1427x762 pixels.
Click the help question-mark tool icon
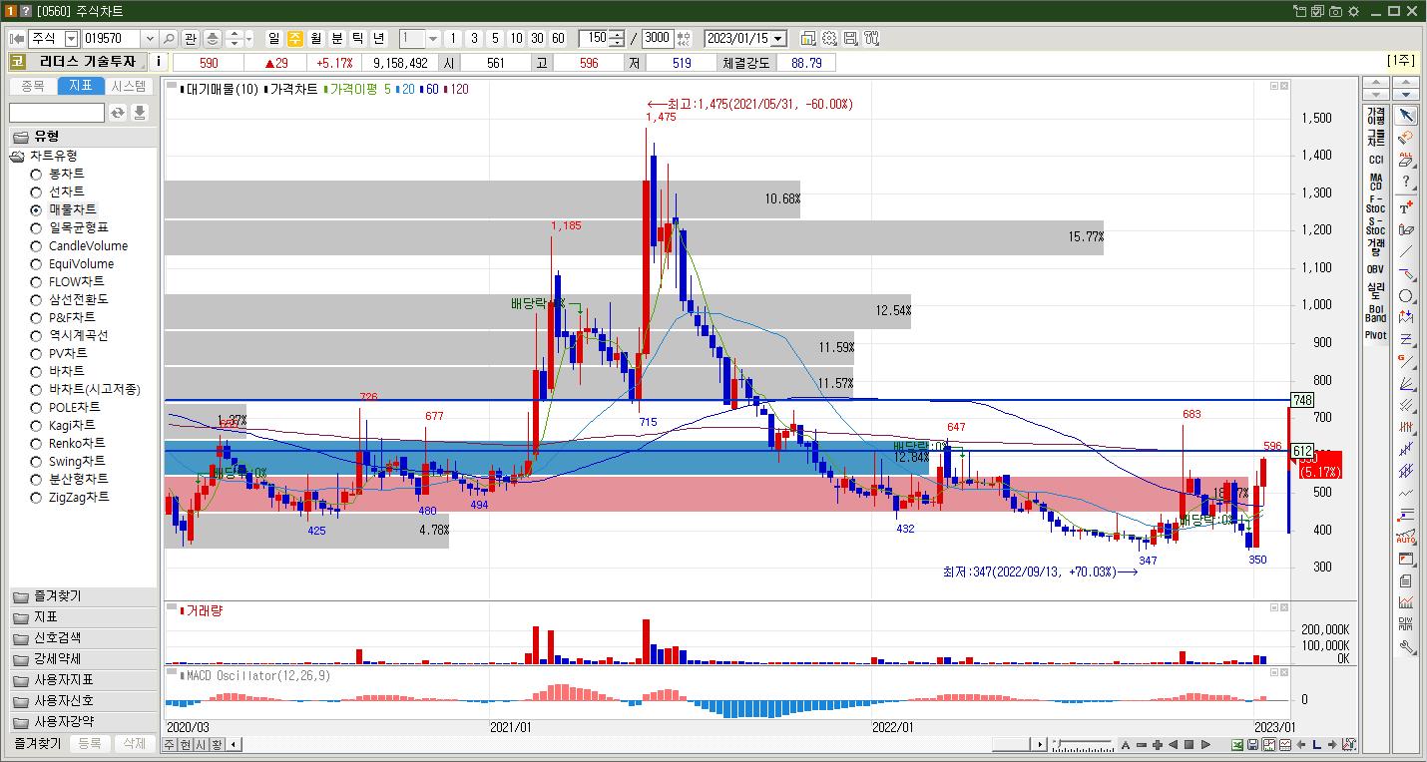point(1406,182)
